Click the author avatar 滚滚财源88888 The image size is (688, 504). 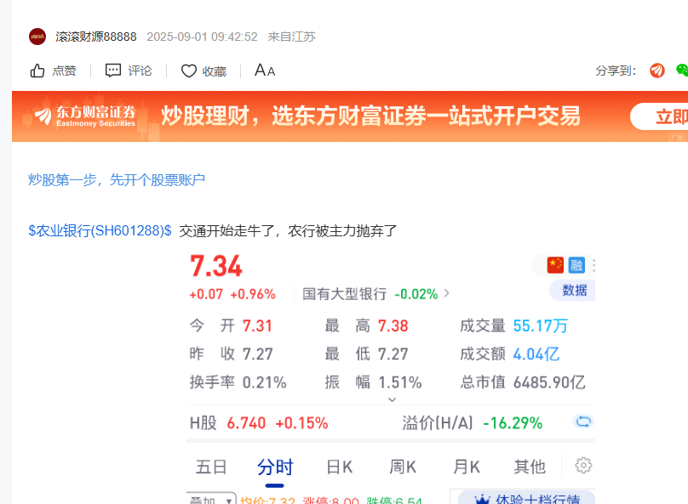click(37, 37)
